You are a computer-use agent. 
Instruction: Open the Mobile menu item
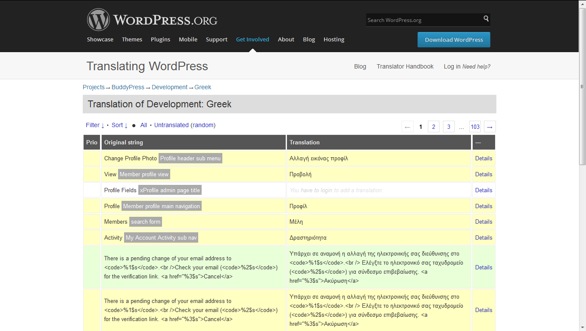coord(188,39)
